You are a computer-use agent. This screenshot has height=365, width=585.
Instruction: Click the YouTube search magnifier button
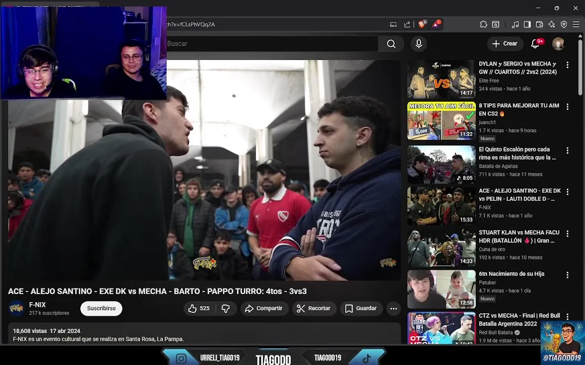(391, 44)
